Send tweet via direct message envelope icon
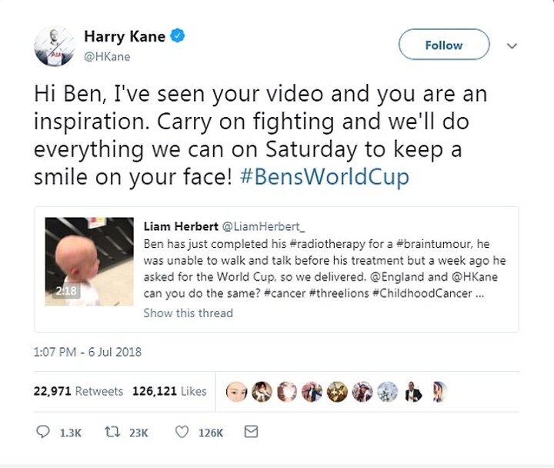This screenshot has height=468, width=554. [251, 433]
